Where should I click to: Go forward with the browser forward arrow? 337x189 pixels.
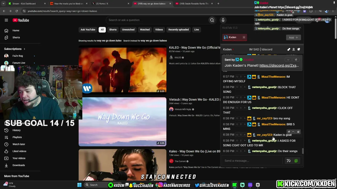pos(10,11)
